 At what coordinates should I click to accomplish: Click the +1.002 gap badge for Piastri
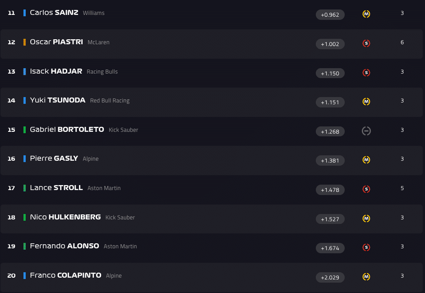click(x=330, y=44)
